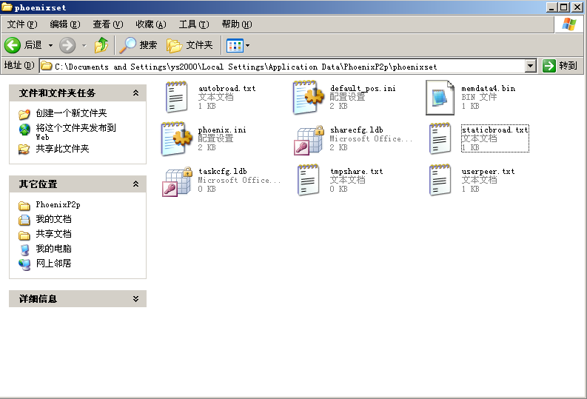The height and width of the screenshot is (399, 587).
Task: Open the 收藏(A) menu
Action: pos(151,24)
